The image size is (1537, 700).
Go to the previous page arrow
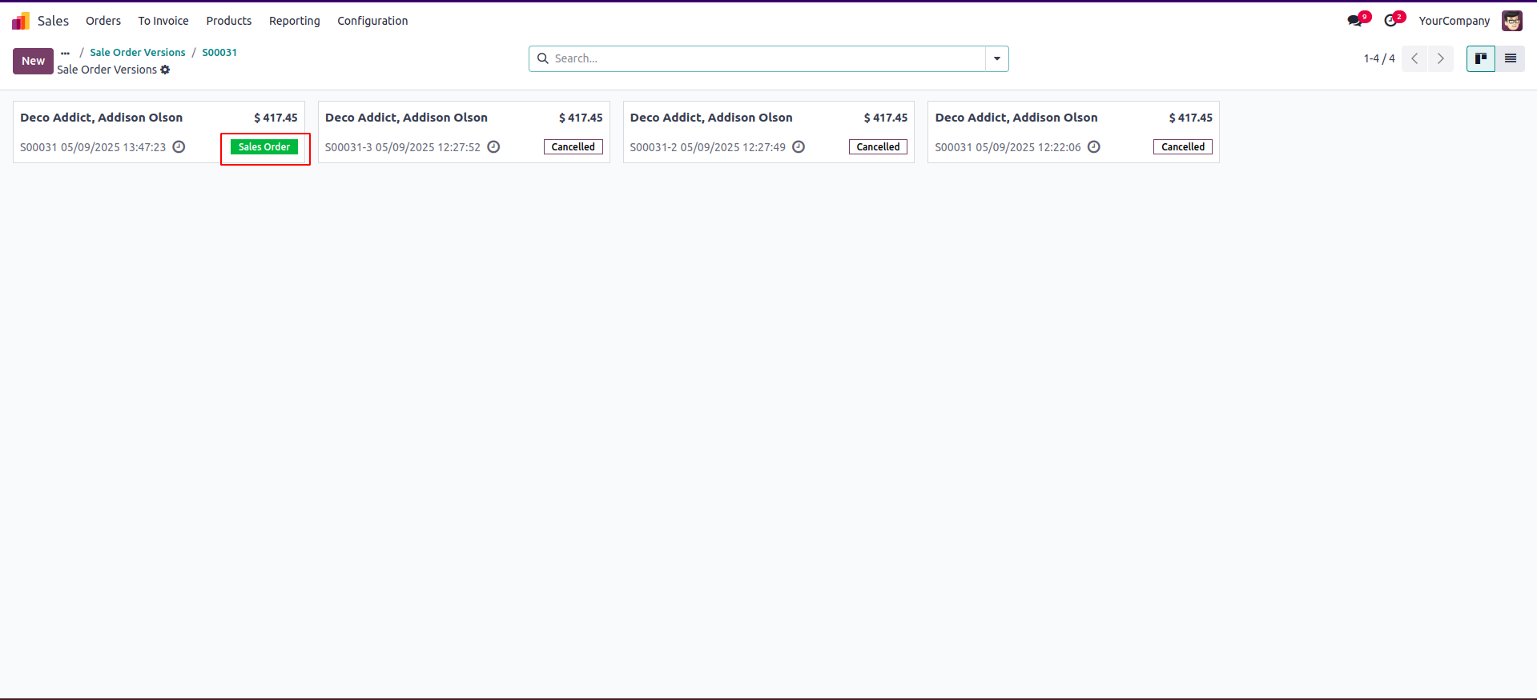coord(1414,58)
